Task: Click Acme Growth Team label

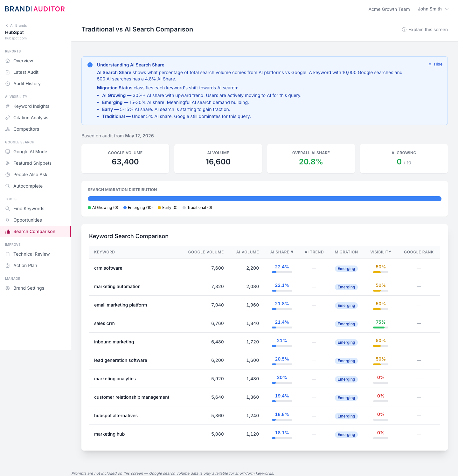Action: click(x=389, y=9)
